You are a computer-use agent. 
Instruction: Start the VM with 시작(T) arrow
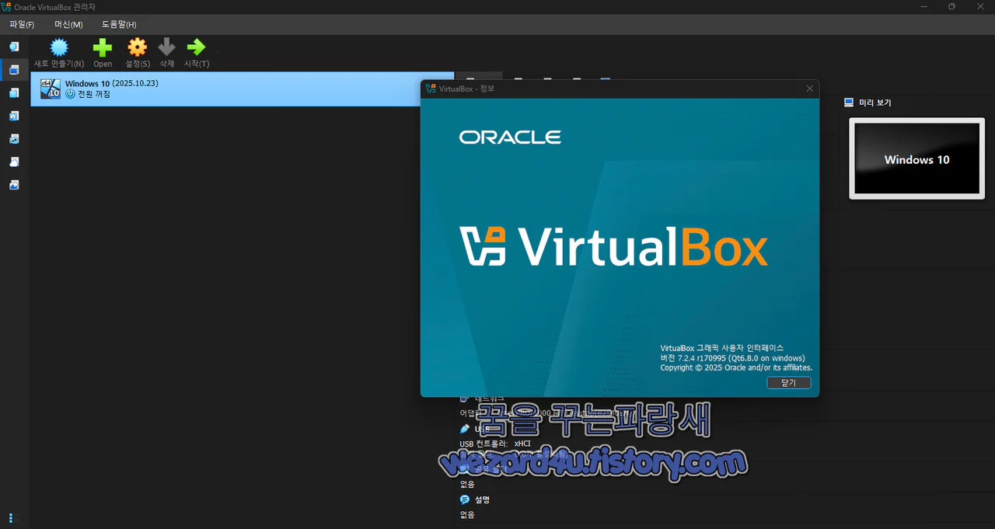click(x=196, y=47)
